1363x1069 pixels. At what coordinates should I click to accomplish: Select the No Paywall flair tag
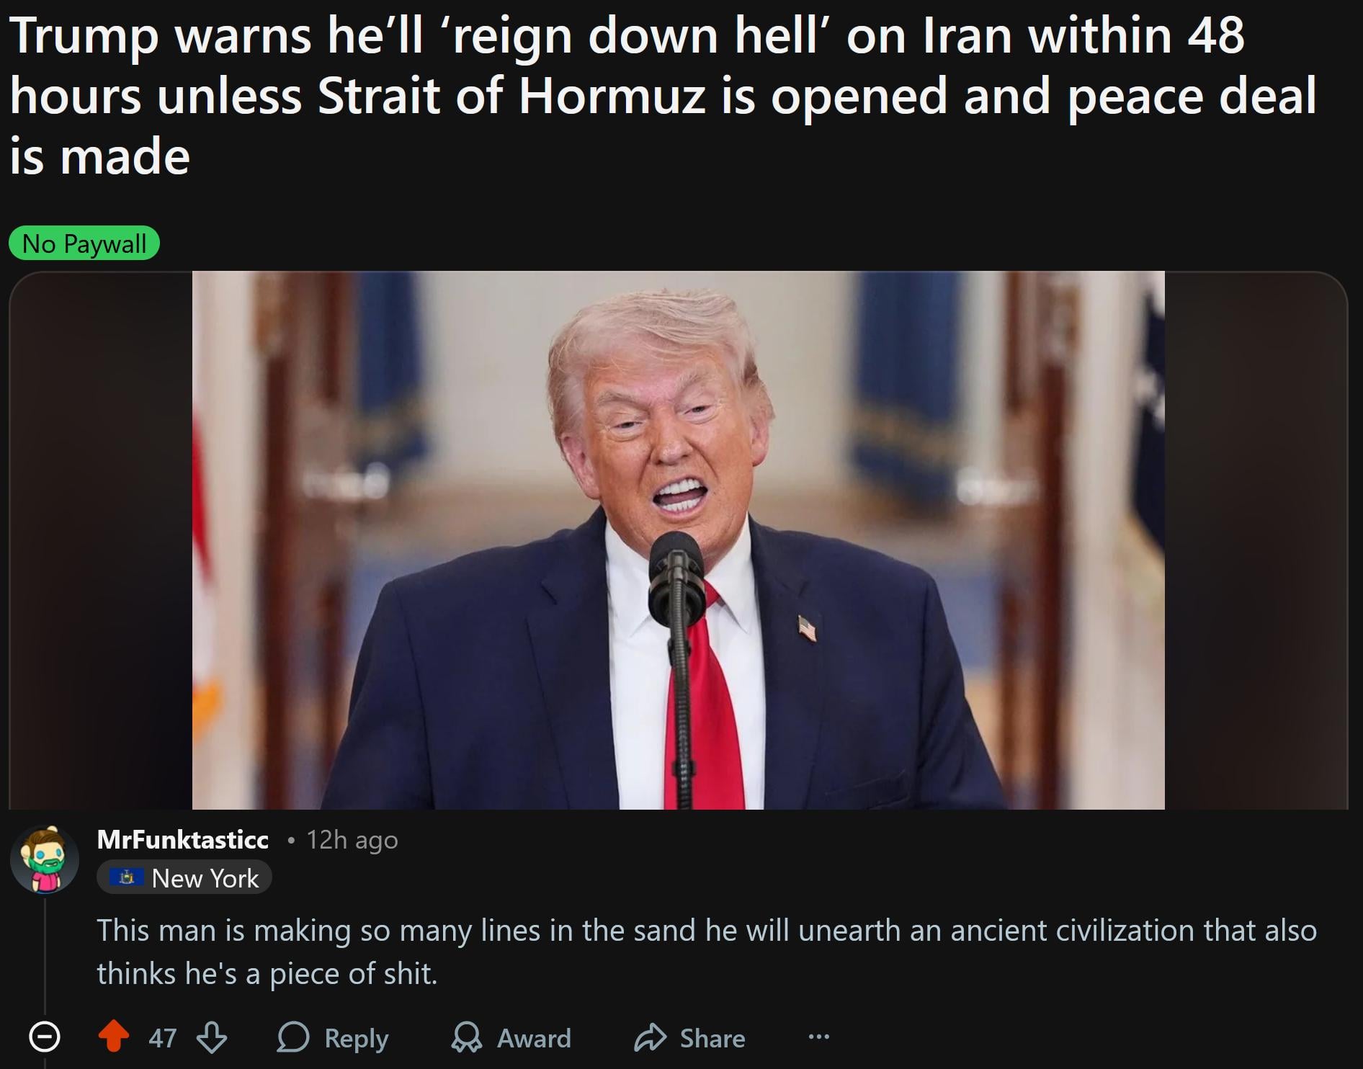(84, 243)
